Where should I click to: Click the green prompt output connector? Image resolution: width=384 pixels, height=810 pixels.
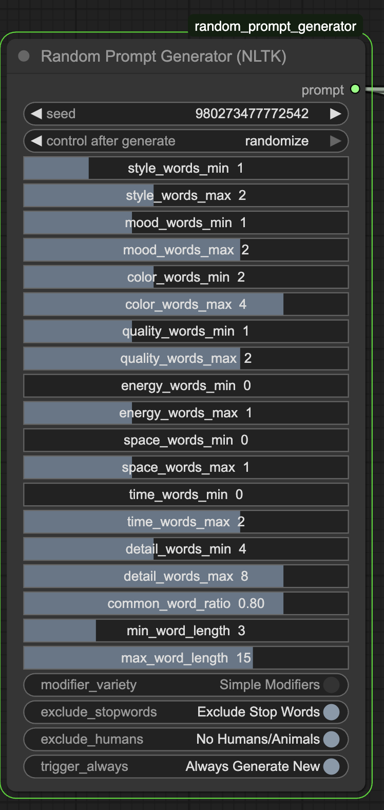(x=355, y=89)
